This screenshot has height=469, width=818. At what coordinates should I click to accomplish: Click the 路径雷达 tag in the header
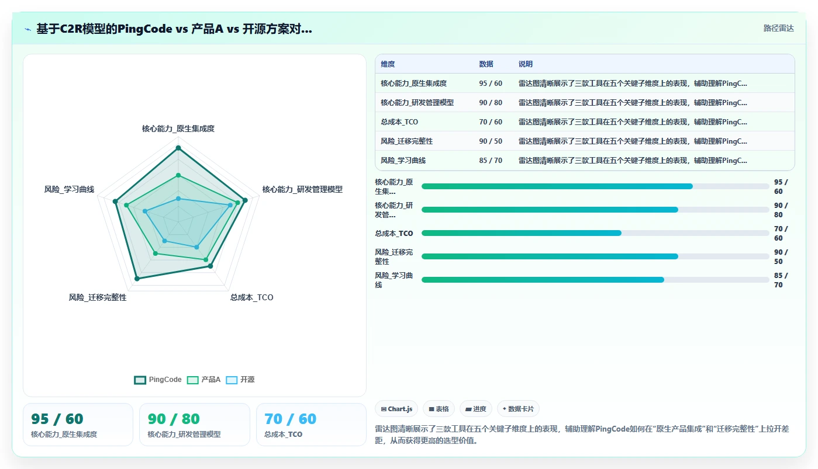pyautogui.click(x=779, y=28)
